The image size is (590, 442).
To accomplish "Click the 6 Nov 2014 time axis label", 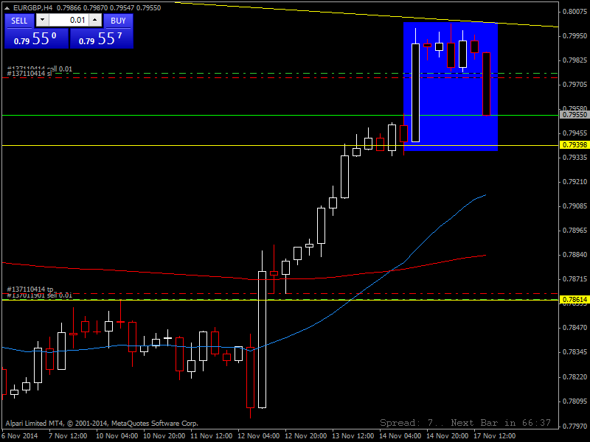I will pos(20,436).
